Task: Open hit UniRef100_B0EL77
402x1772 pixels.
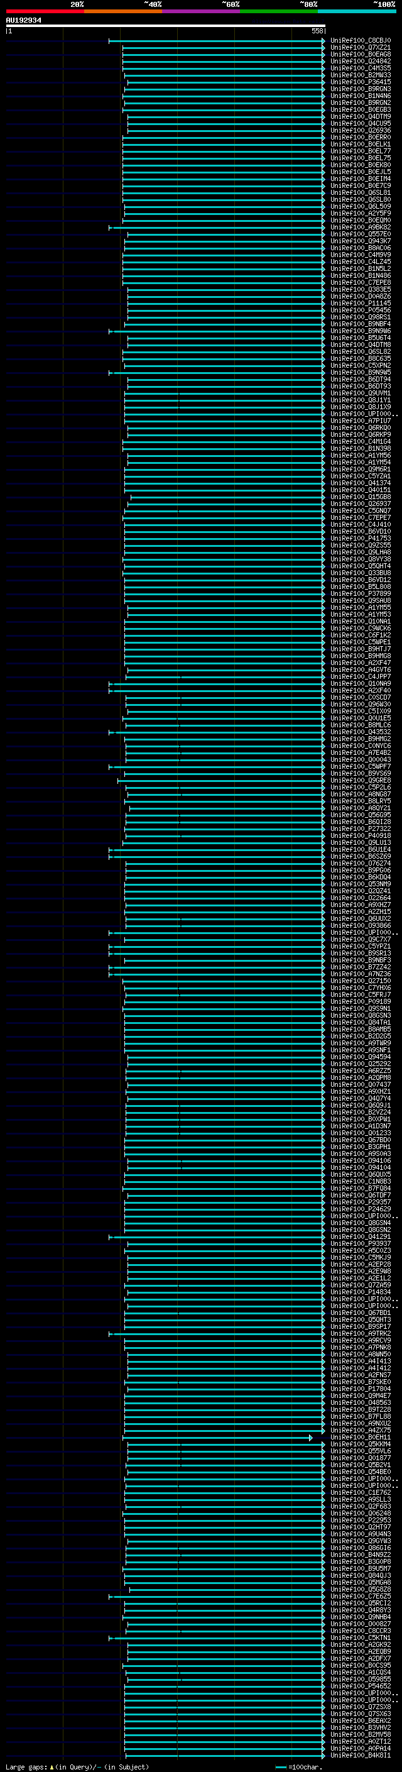Action: 360,151
